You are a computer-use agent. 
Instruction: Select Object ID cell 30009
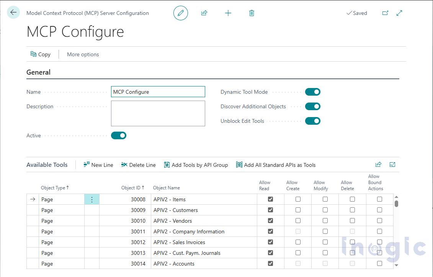(x=125, y=210)
